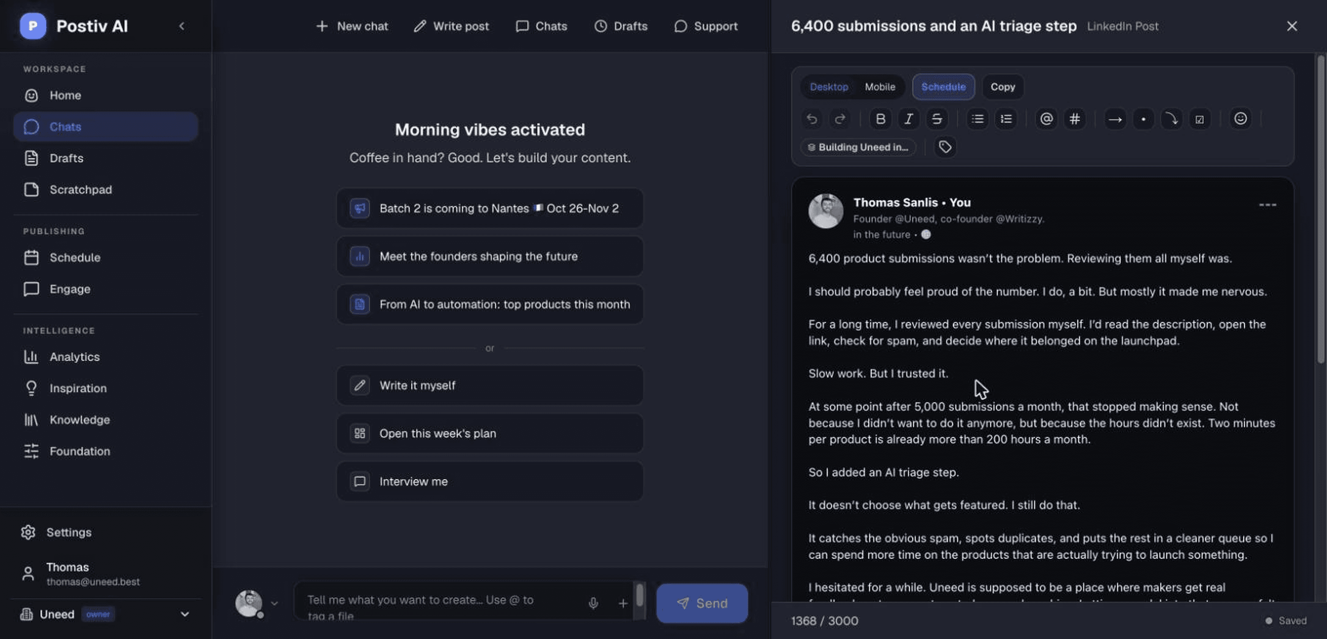This screenshot has height=639, width=1327.
Task: Select the Write it myself option
Action: pyautogui.click(x=490, y=385)
